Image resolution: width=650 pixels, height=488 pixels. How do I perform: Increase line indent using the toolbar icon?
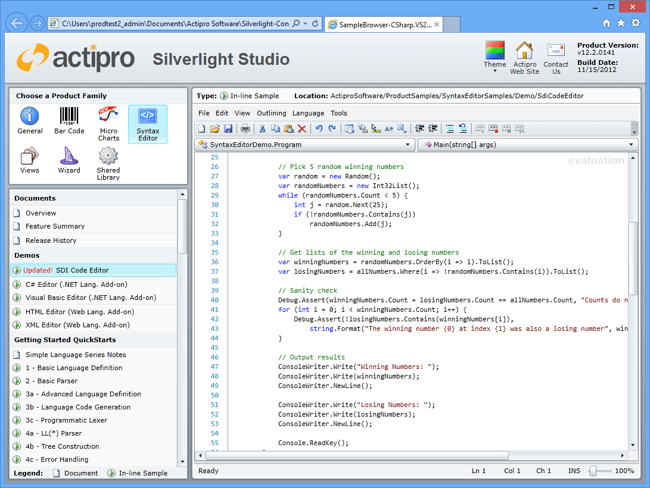click(x=433, y=129)
